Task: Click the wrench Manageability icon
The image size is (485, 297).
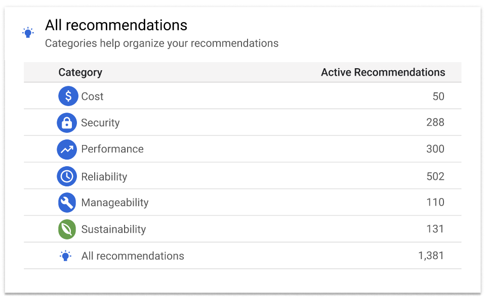Action: pyautogui.click(x=67, y=203)
